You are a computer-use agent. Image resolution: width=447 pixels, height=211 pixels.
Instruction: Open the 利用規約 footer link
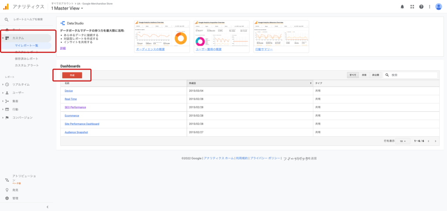pos(242,158)
